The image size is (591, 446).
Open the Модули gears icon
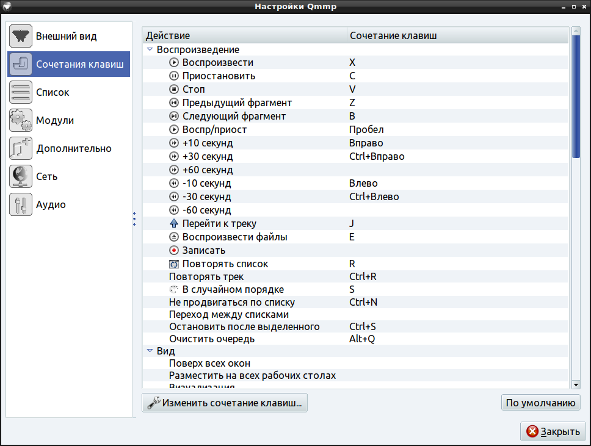click(21, 121)
